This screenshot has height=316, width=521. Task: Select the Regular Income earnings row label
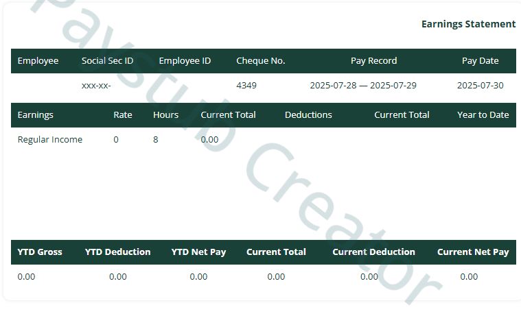[49, 139]
